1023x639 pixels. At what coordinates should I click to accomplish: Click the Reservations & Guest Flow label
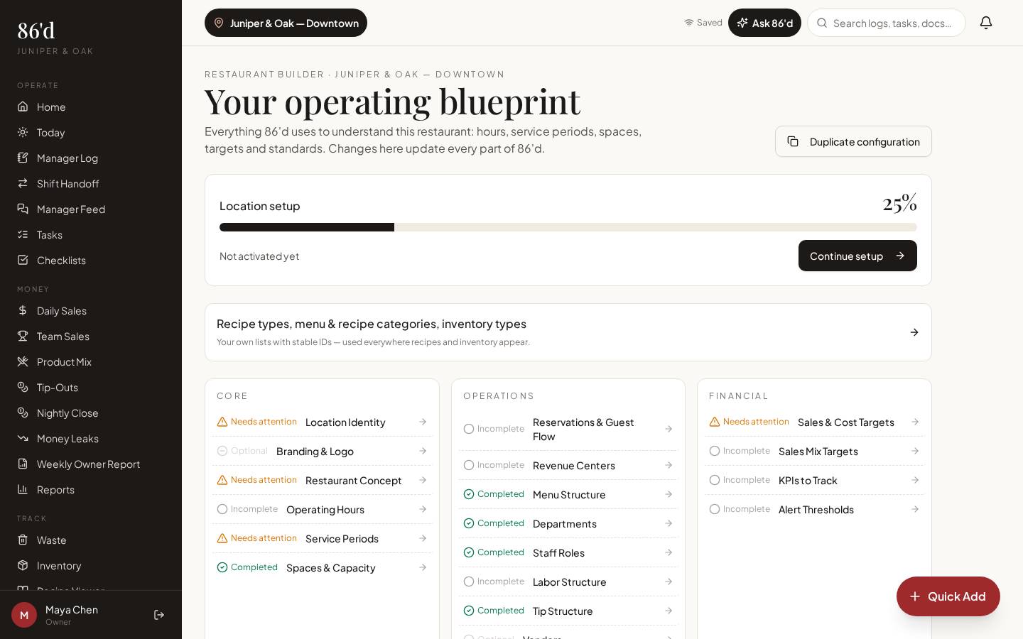coord(583,429)
